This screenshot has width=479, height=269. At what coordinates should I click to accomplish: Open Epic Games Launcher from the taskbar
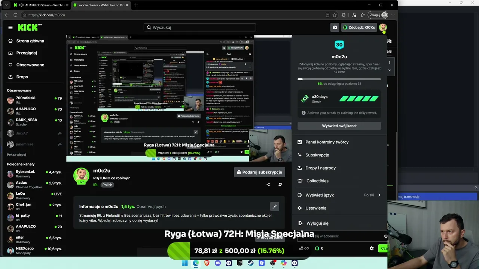(240, 263)
